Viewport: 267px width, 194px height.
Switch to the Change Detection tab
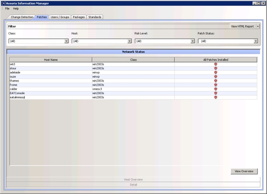[22, 17]
